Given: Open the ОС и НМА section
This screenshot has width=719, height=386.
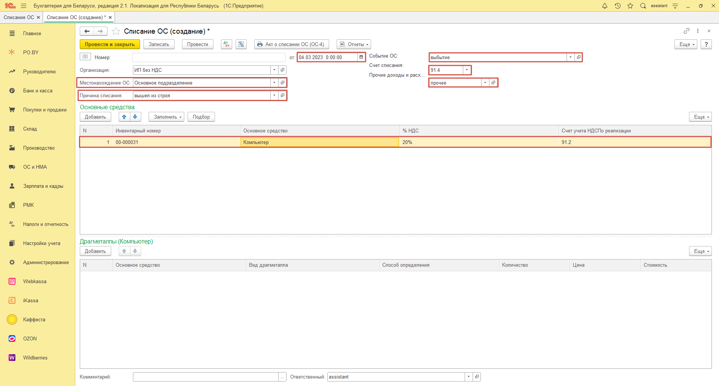Looking at the screenshot, I should pos(35,167).
